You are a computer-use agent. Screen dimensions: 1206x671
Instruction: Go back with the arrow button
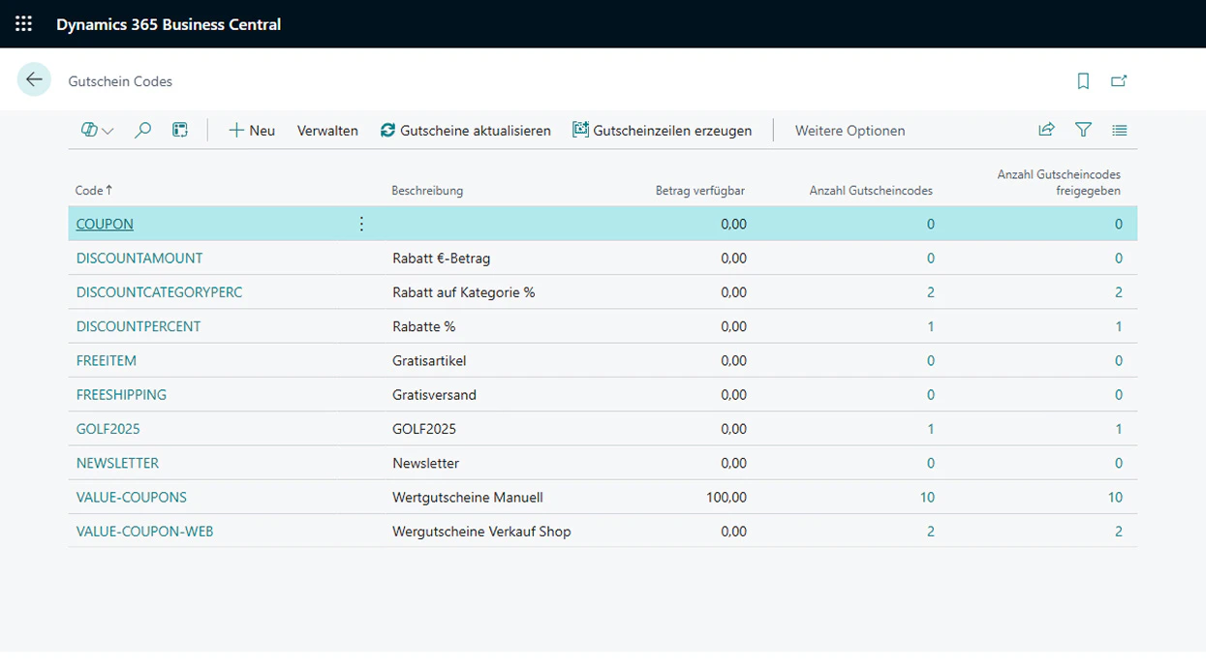click(x=34, y=79)
